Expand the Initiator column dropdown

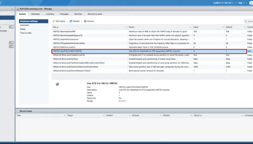[x=130, y=115]
